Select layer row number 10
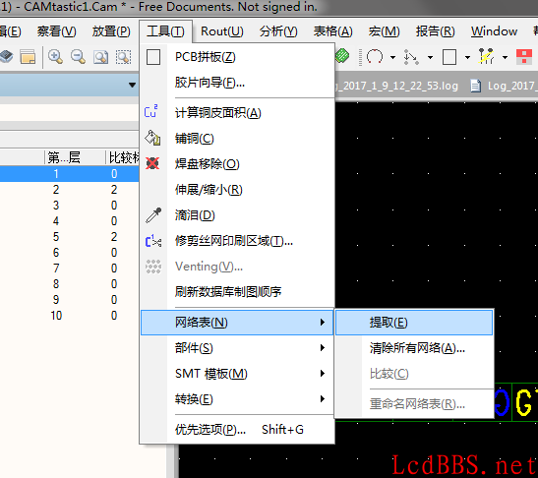Image resolution: width=538 pixels, height=478 pixels. click(69, 316)
